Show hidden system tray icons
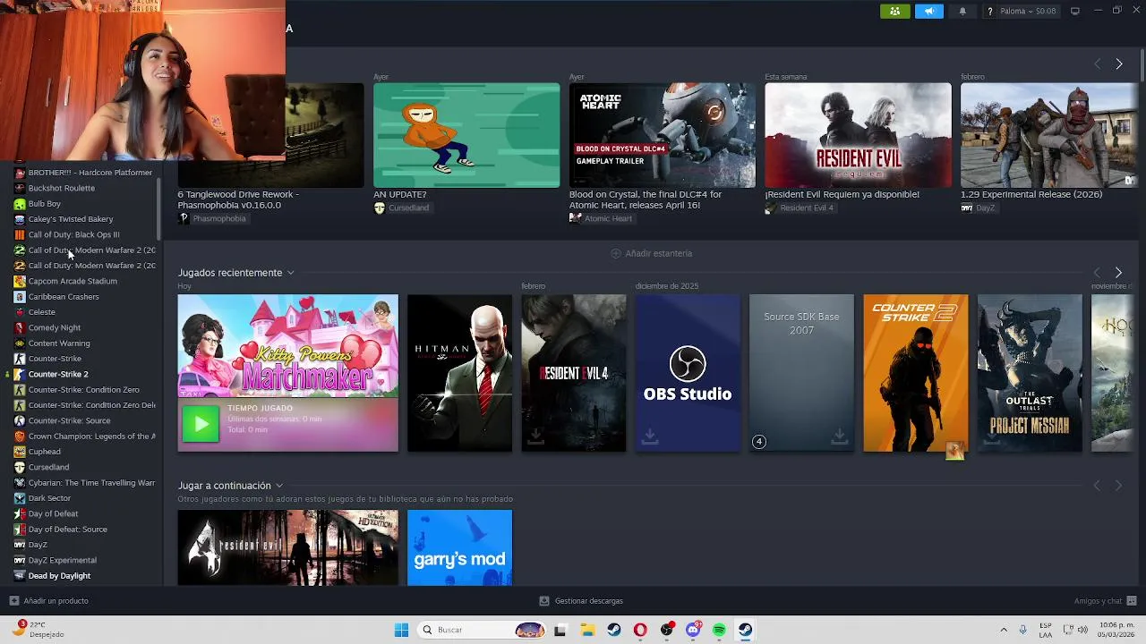Screen dimensions: 1146x644 coord(1003,630)
